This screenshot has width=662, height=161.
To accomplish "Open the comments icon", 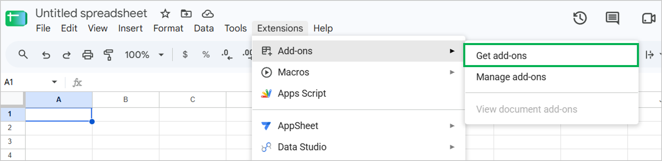I will (612, 18).
